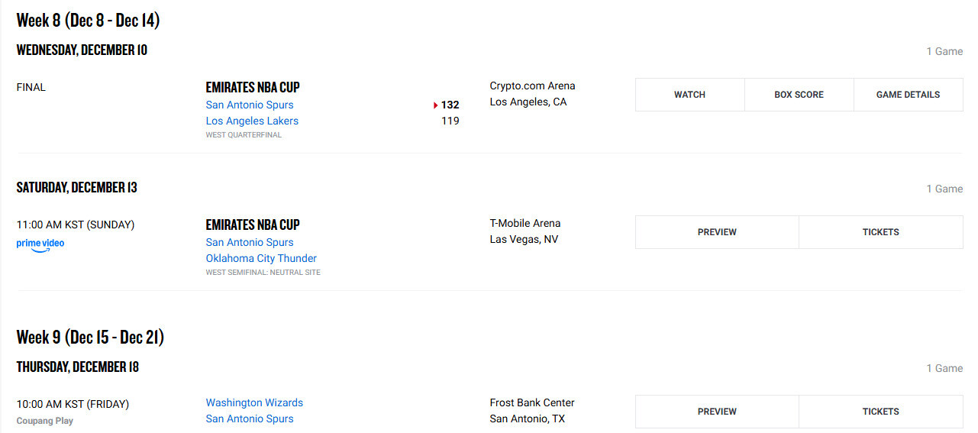Select the Week 8 heading
The width and height of the screenshot is (978, 433).
point(88,21)
